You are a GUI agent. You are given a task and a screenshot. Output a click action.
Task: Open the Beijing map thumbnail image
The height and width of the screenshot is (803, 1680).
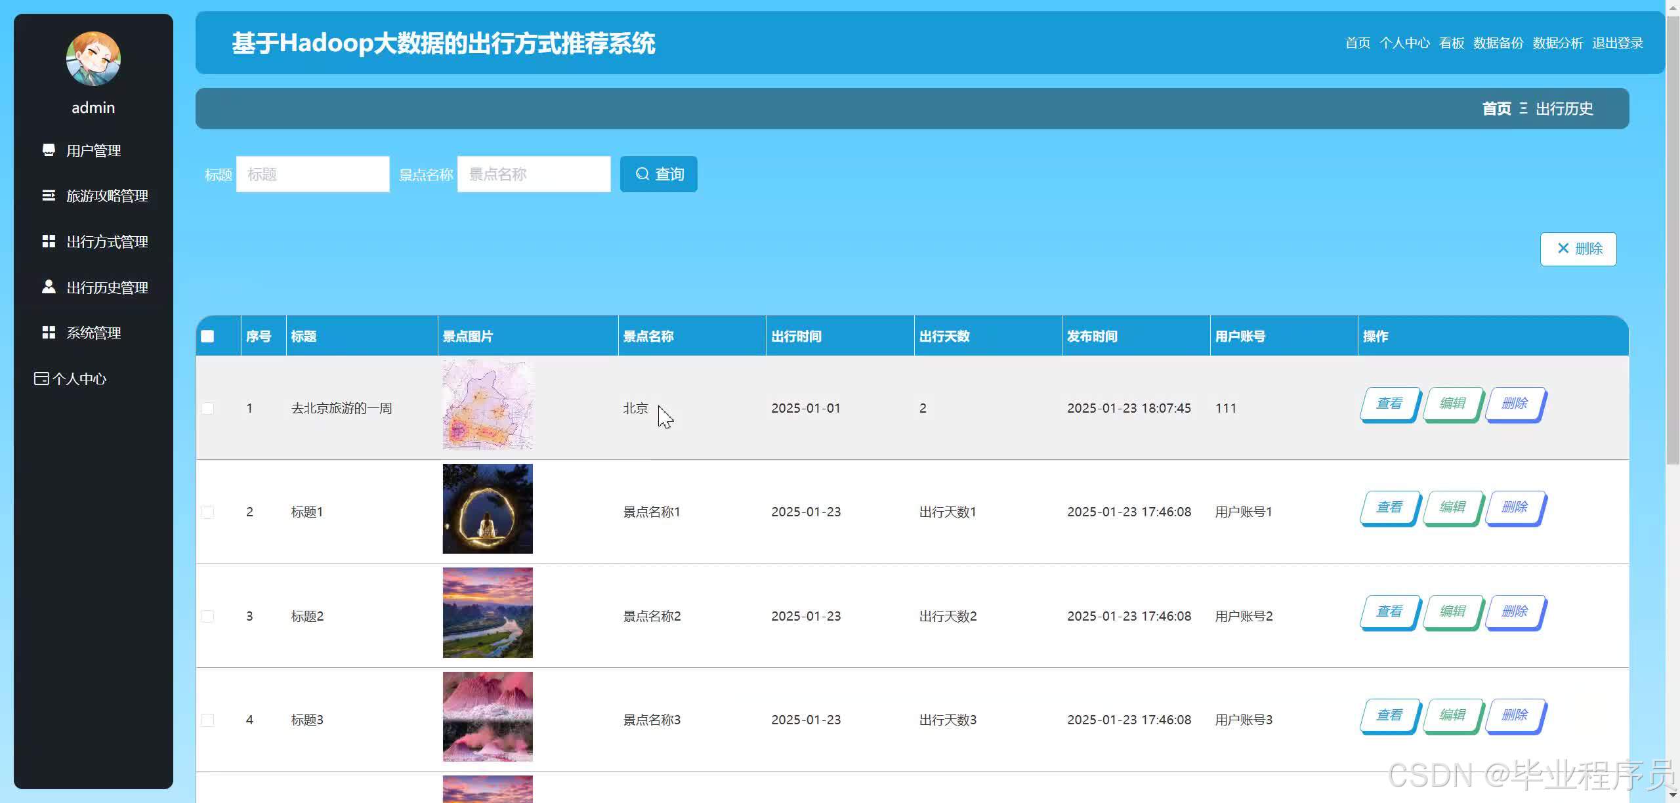tap(488, 405)
